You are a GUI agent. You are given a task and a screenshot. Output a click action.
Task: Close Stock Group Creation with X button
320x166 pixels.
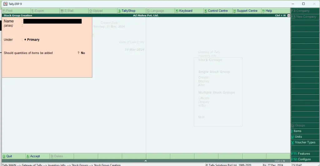(x=288, y=16)
